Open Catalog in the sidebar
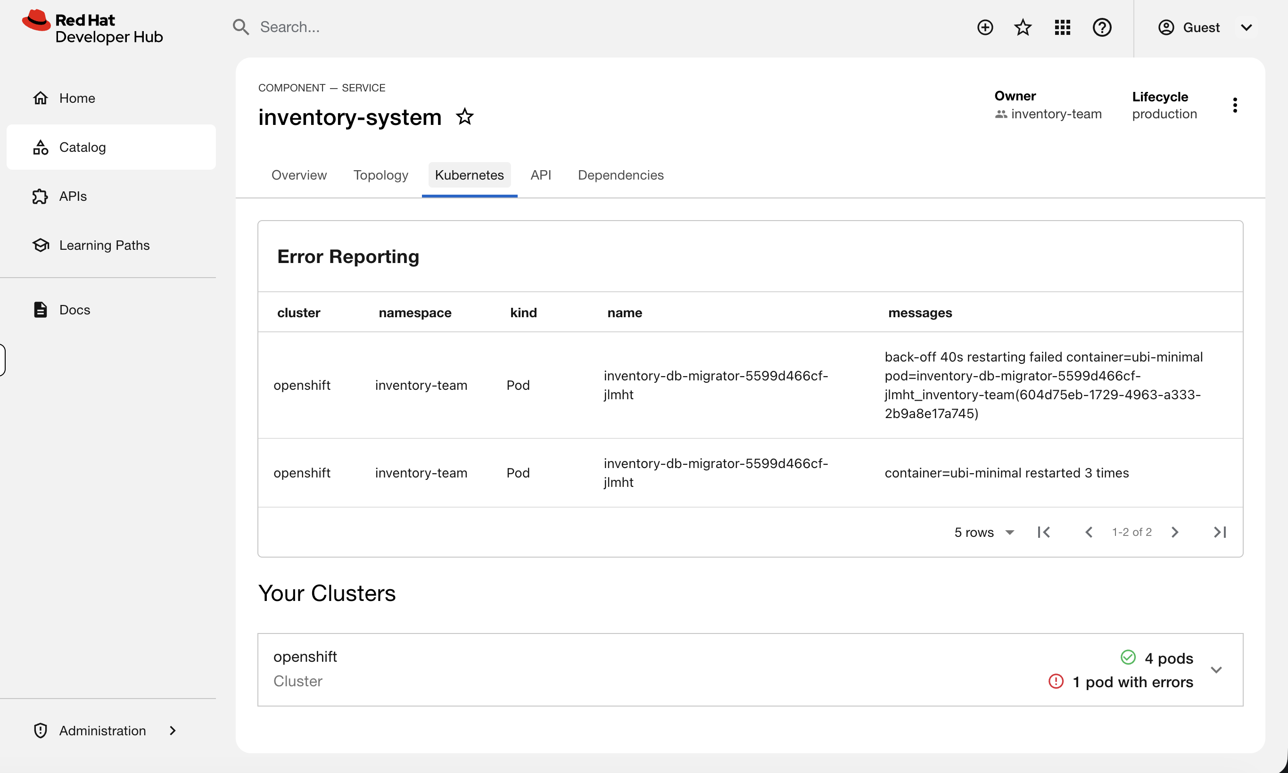This screenshot has height=773, width=1288. (x=111, y=147)
